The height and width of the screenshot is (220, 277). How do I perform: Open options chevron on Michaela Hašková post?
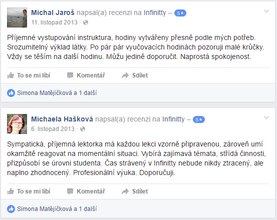266,118
